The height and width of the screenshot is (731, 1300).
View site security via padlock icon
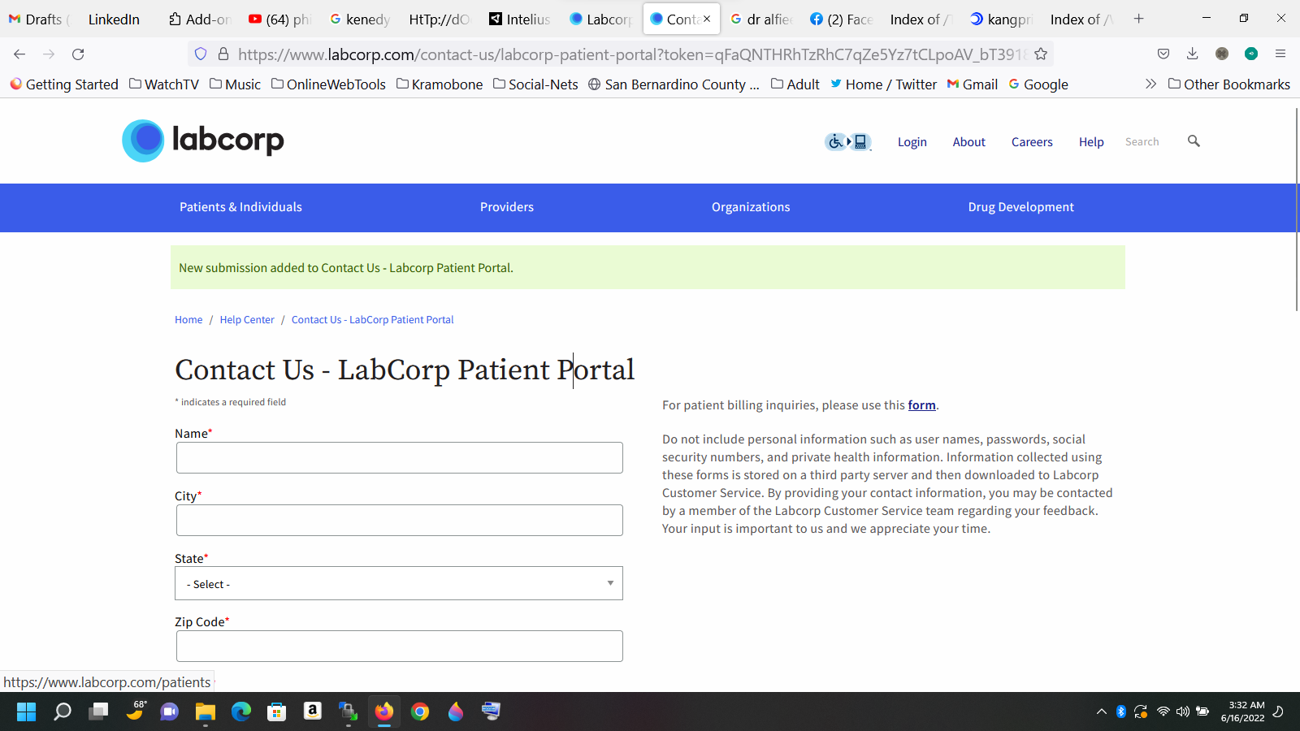click(x=223, y=54)
